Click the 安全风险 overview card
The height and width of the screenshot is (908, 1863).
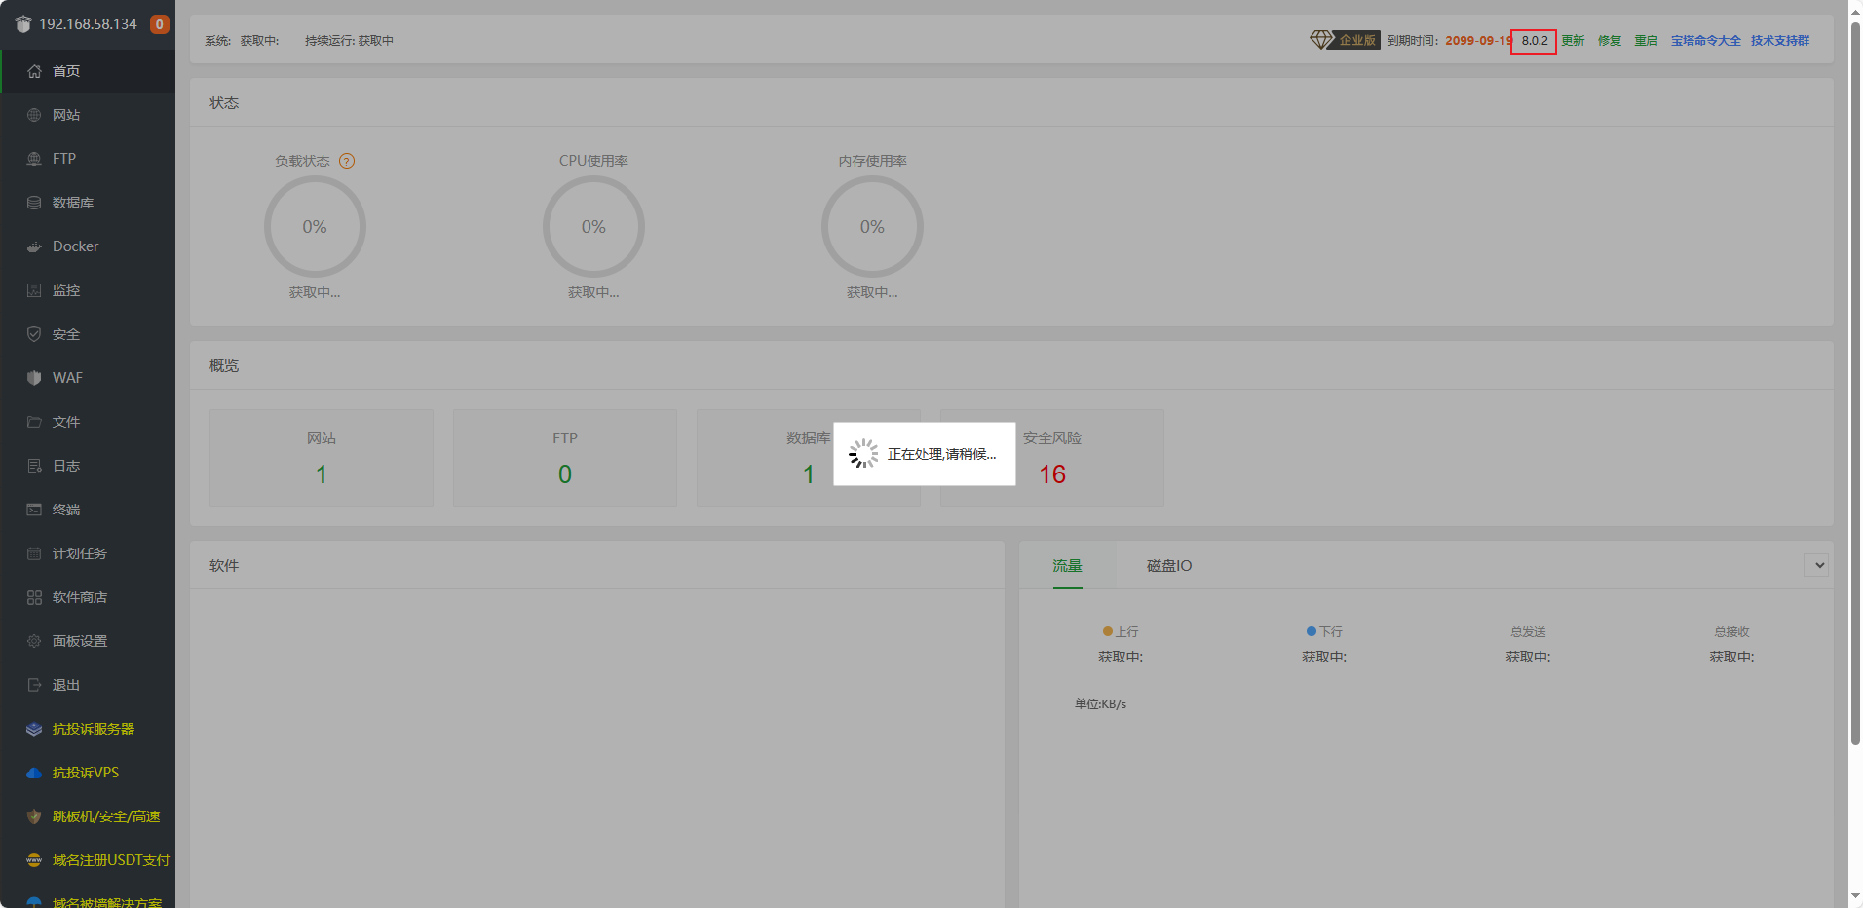(1051, 458)
